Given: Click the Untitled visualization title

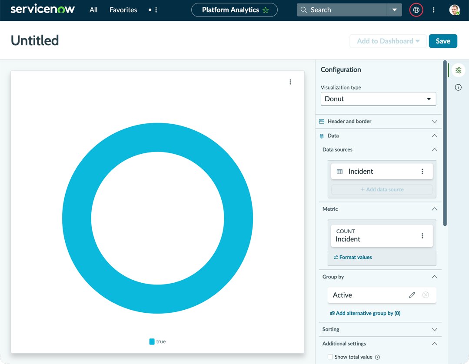Looking at the screenshot, I should pos(35,40).
